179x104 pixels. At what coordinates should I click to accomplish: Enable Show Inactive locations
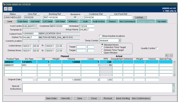point(100,36)
